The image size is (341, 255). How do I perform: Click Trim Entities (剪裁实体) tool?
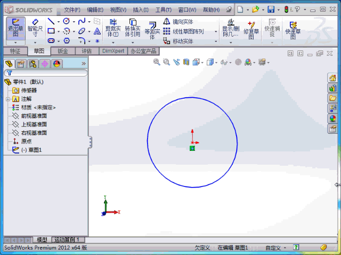click(x=113, y=28)
